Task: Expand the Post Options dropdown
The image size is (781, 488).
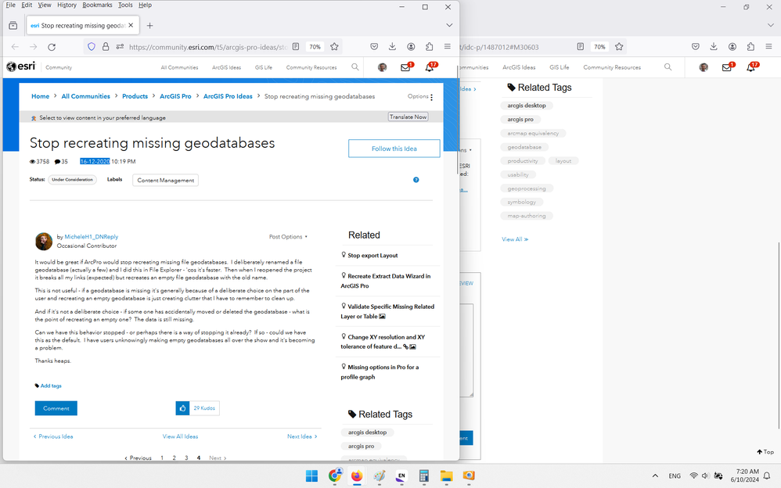Action: tap(288, 236)
